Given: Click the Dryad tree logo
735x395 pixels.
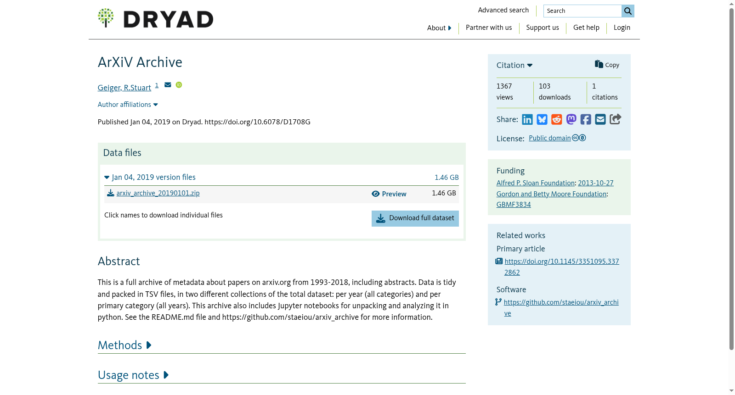Looking at the screenshot, I should [x=106, y=18].
